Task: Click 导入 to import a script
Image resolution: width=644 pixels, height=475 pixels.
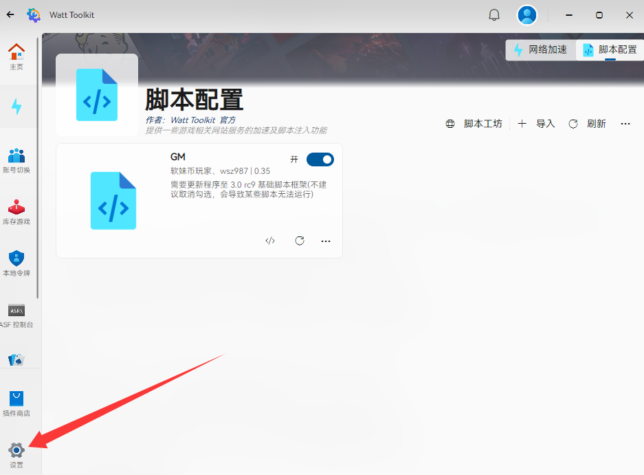Action: (536, 124)
